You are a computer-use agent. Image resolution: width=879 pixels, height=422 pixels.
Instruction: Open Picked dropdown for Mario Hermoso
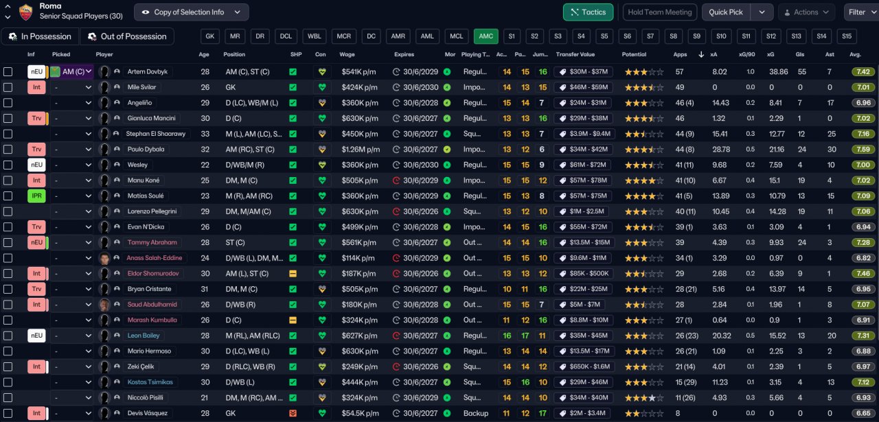[x=72, y=351]
